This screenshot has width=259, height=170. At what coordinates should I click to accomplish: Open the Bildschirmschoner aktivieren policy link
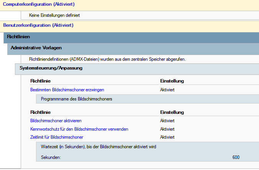56,121
